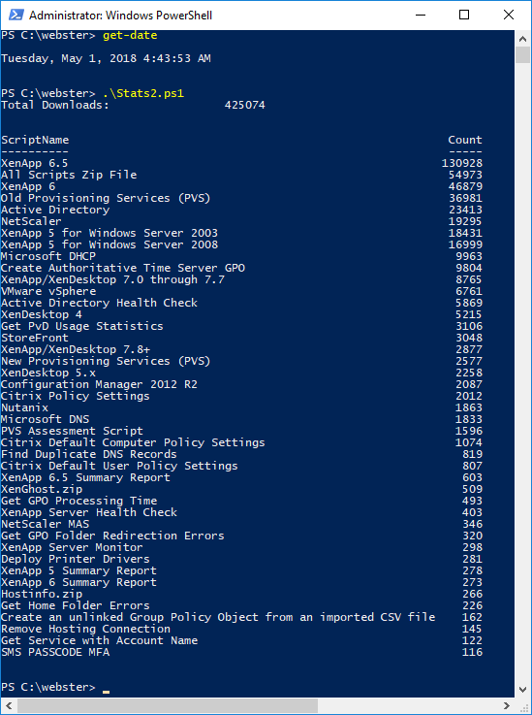Click the PowerShell icon in title bar

[16, 16]
